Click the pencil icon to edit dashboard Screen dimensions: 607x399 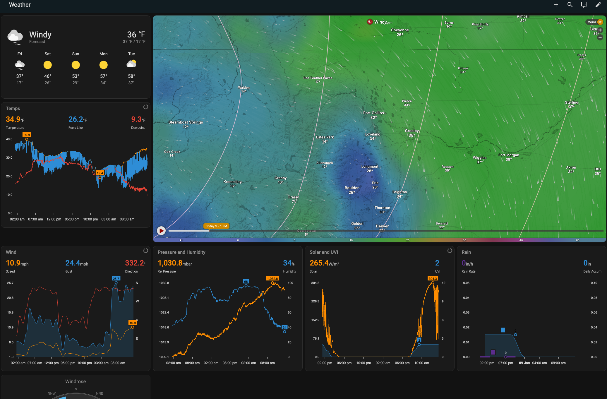click(598, 5)
